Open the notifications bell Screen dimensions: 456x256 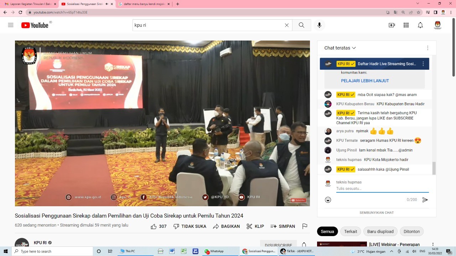tap(420, 25)
